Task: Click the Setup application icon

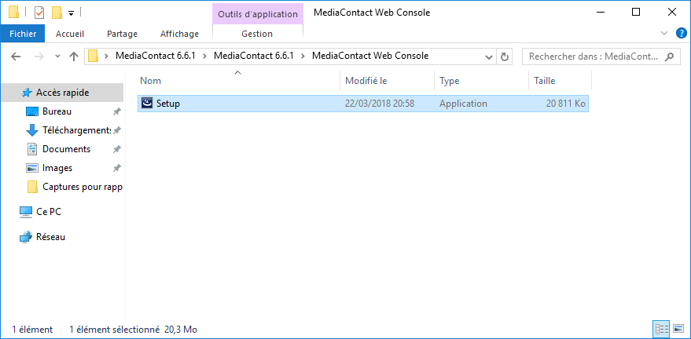Action: (147, 104)
